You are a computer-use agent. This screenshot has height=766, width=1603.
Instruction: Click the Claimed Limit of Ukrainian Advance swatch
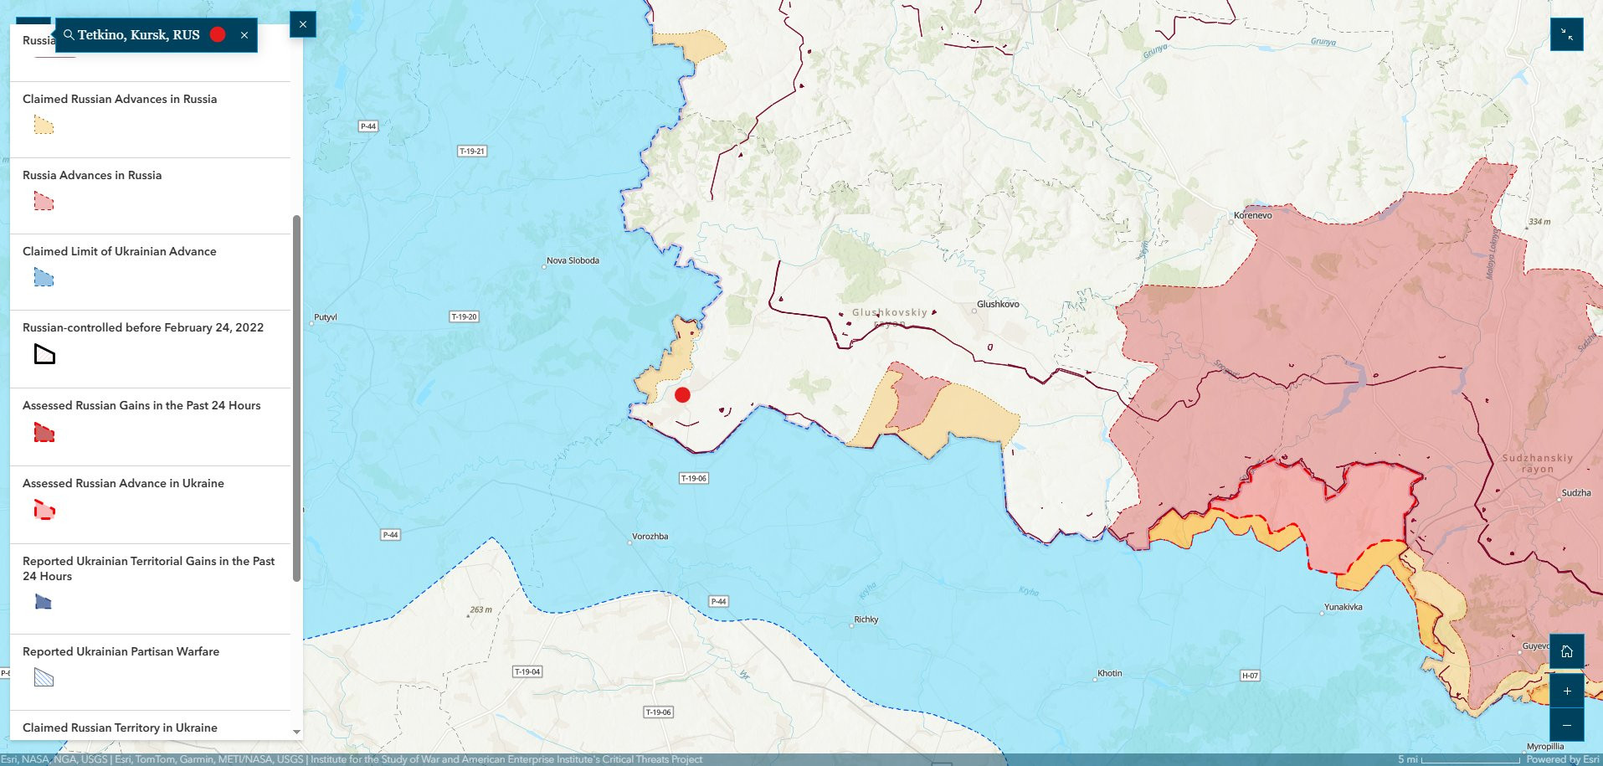coord(44,277)
